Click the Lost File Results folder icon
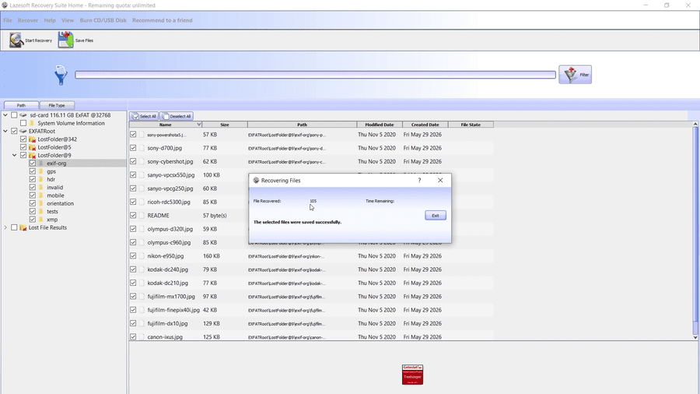This screenshot has width=700, height=394. pyautogui.click(x=23, y=228)
